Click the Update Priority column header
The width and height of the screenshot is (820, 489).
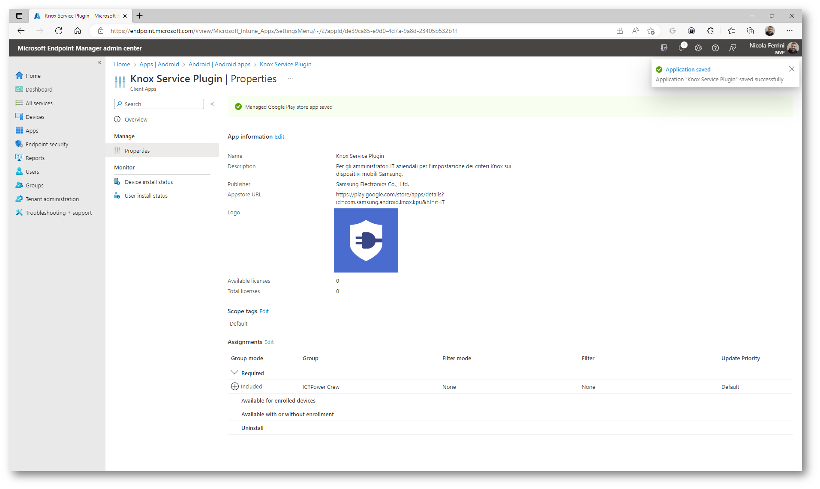(x=740, y=358)
